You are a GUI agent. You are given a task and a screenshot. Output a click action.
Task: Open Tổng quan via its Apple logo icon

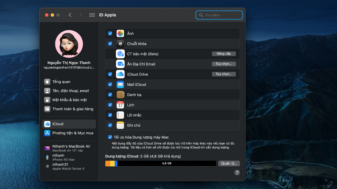click(47, 82)
